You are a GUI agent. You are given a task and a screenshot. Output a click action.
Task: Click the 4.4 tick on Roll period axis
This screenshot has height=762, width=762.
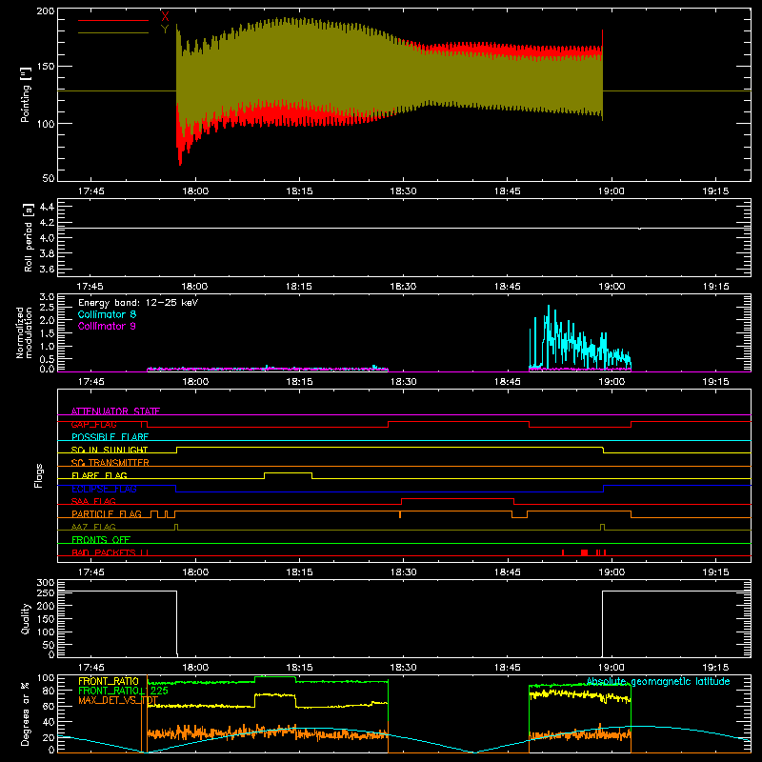pos(47,207)
